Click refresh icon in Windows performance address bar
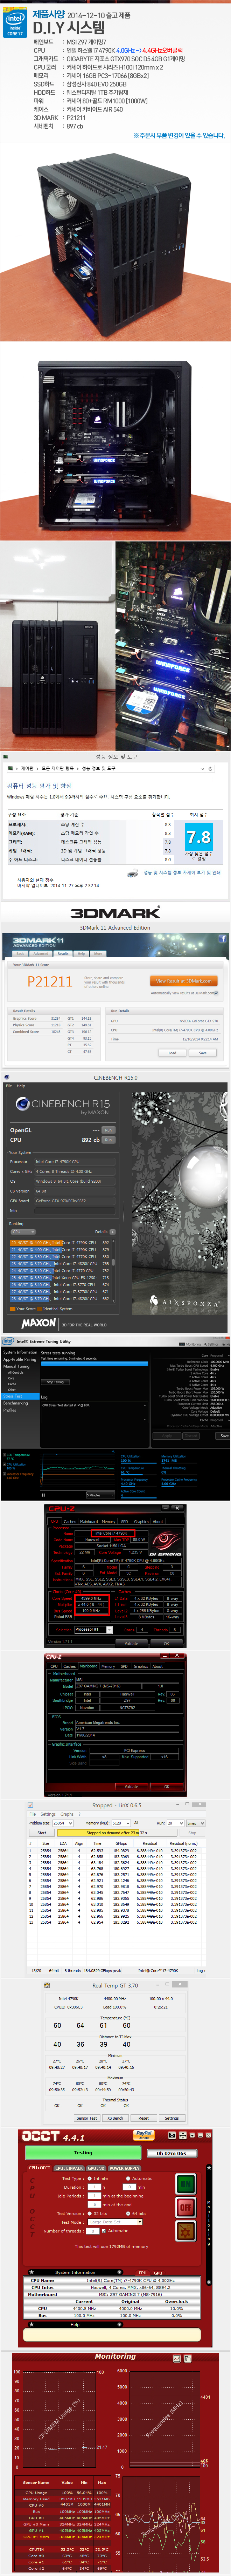This screenshot has width=231, height=2576. tap(210, 769)
